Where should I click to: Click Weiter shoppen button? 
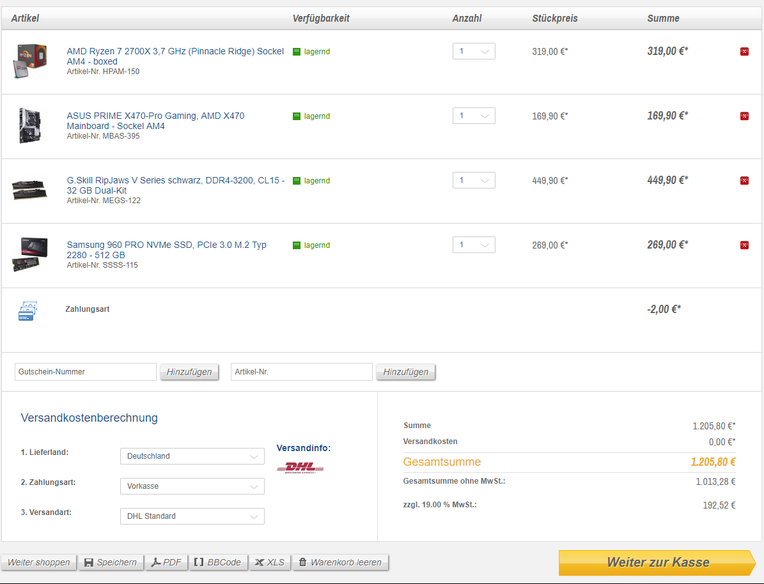tap(38, 562)
